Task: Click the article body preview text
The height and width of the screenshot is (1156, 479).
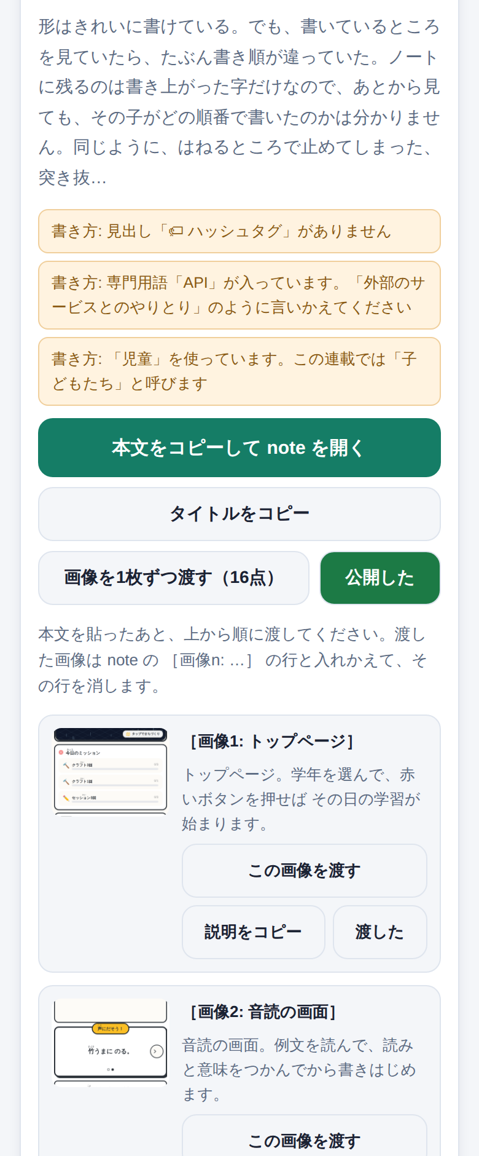Action: 240,102
